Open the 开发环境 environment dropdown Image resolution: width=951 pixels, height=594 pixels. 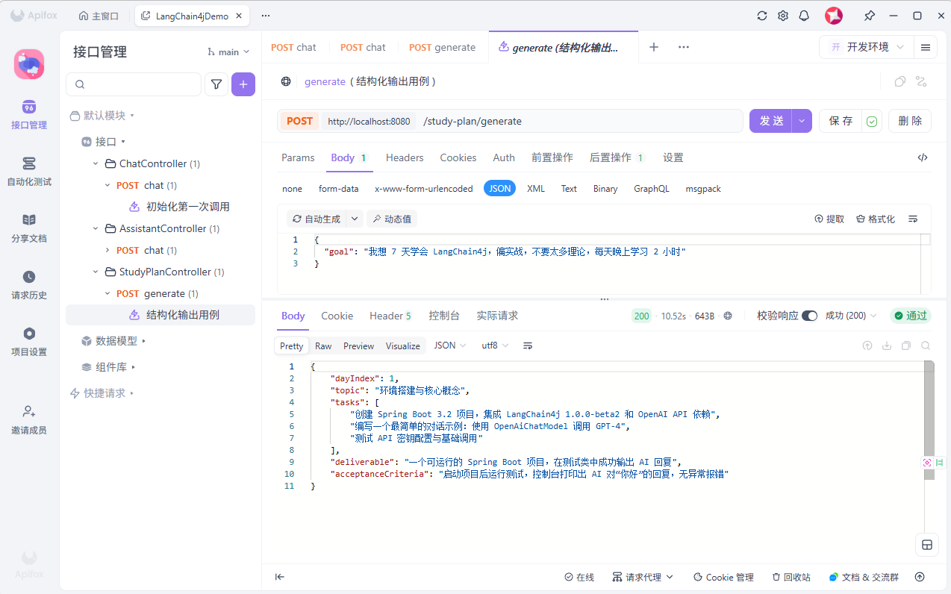[x=865, y=47]
